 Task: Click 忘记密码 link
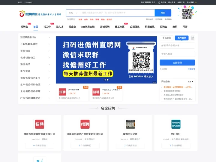(163, 69)
